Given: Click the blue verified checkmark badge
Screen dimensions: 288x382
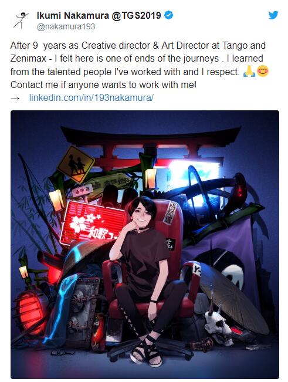Looking at the screenshot, I should [x=169, y=15].
